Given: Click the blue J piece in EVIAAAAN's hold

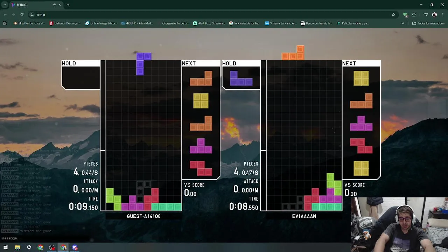Looking at the screenshot, I should coord(241,78).
